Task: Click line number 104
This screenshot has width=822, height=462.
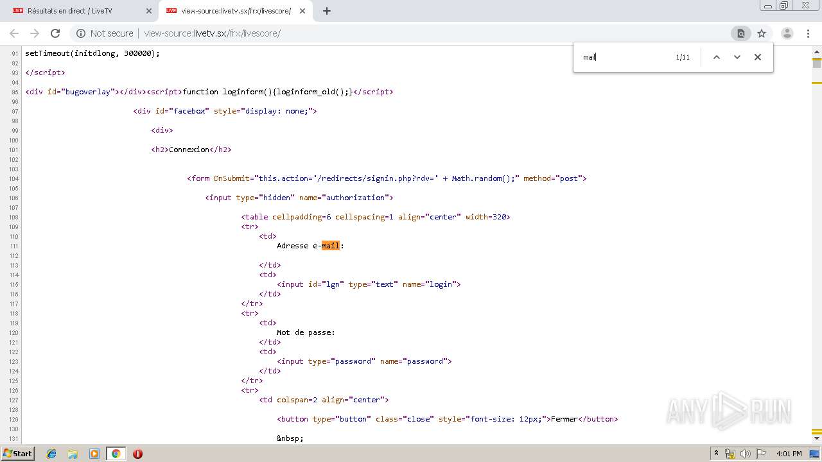Action: click(x=13, y=178)
